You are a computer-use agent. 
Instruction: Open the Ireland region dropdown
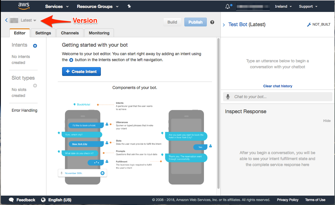[x=283, y=6]
